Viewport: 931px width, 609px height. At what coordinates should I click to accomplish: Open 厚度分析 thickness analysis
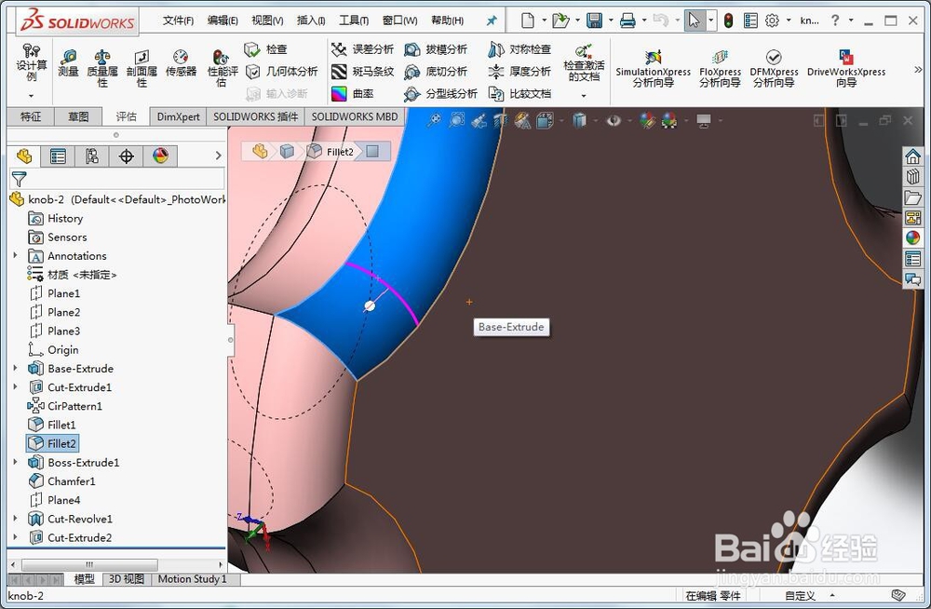pos(519,72)
